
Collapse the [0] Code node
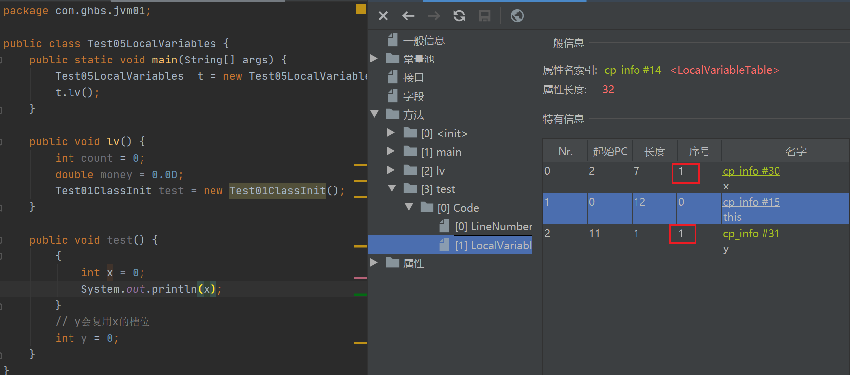tap(409, 207)
